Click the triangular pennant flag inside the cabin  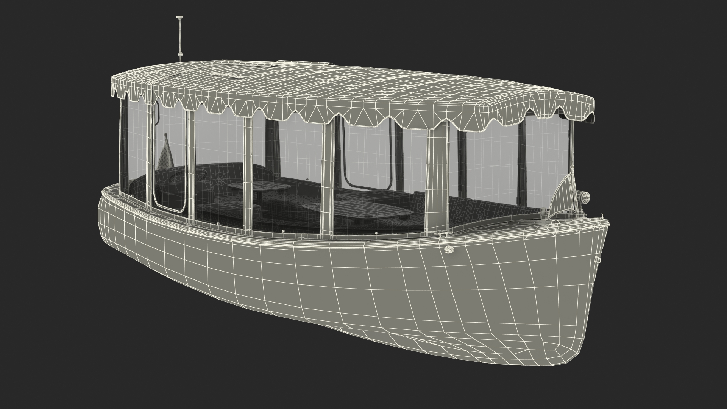(x=165, y=152)
